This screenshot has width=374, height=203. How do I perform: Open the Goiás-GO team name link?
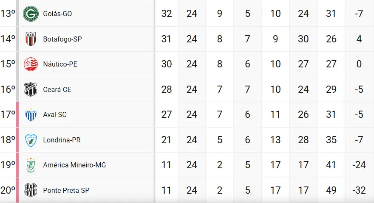57,14
